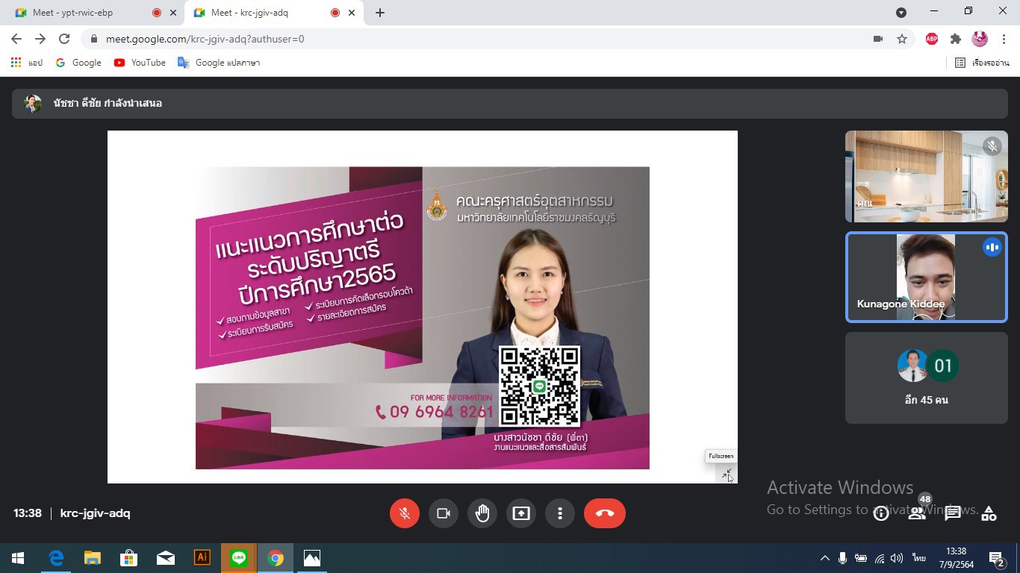The width and height of the screenshot is (1020, 573).
Task: Leave the call with red hang-up button
Action: pos(604,513)
